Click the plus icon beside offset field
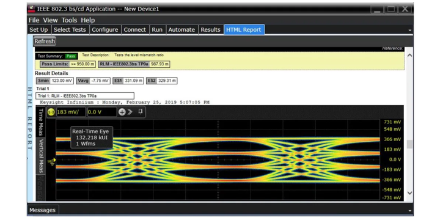 coord(122,112)
